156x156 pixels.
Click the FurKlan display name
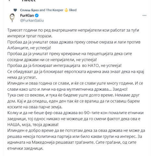[x=27, y=16]
